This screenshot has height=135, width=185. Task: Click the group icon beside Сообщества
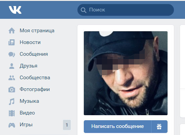pos(12,78)
